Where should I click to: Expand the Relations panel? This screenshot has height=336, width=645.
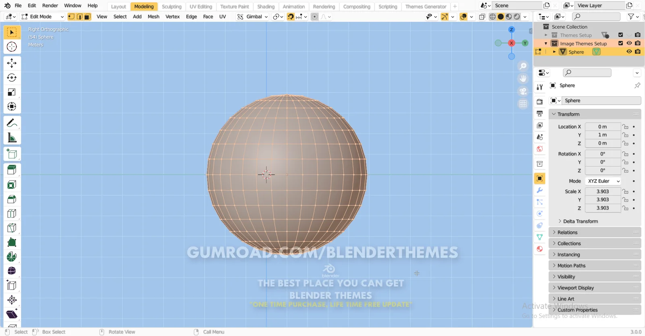click(595, 232)
